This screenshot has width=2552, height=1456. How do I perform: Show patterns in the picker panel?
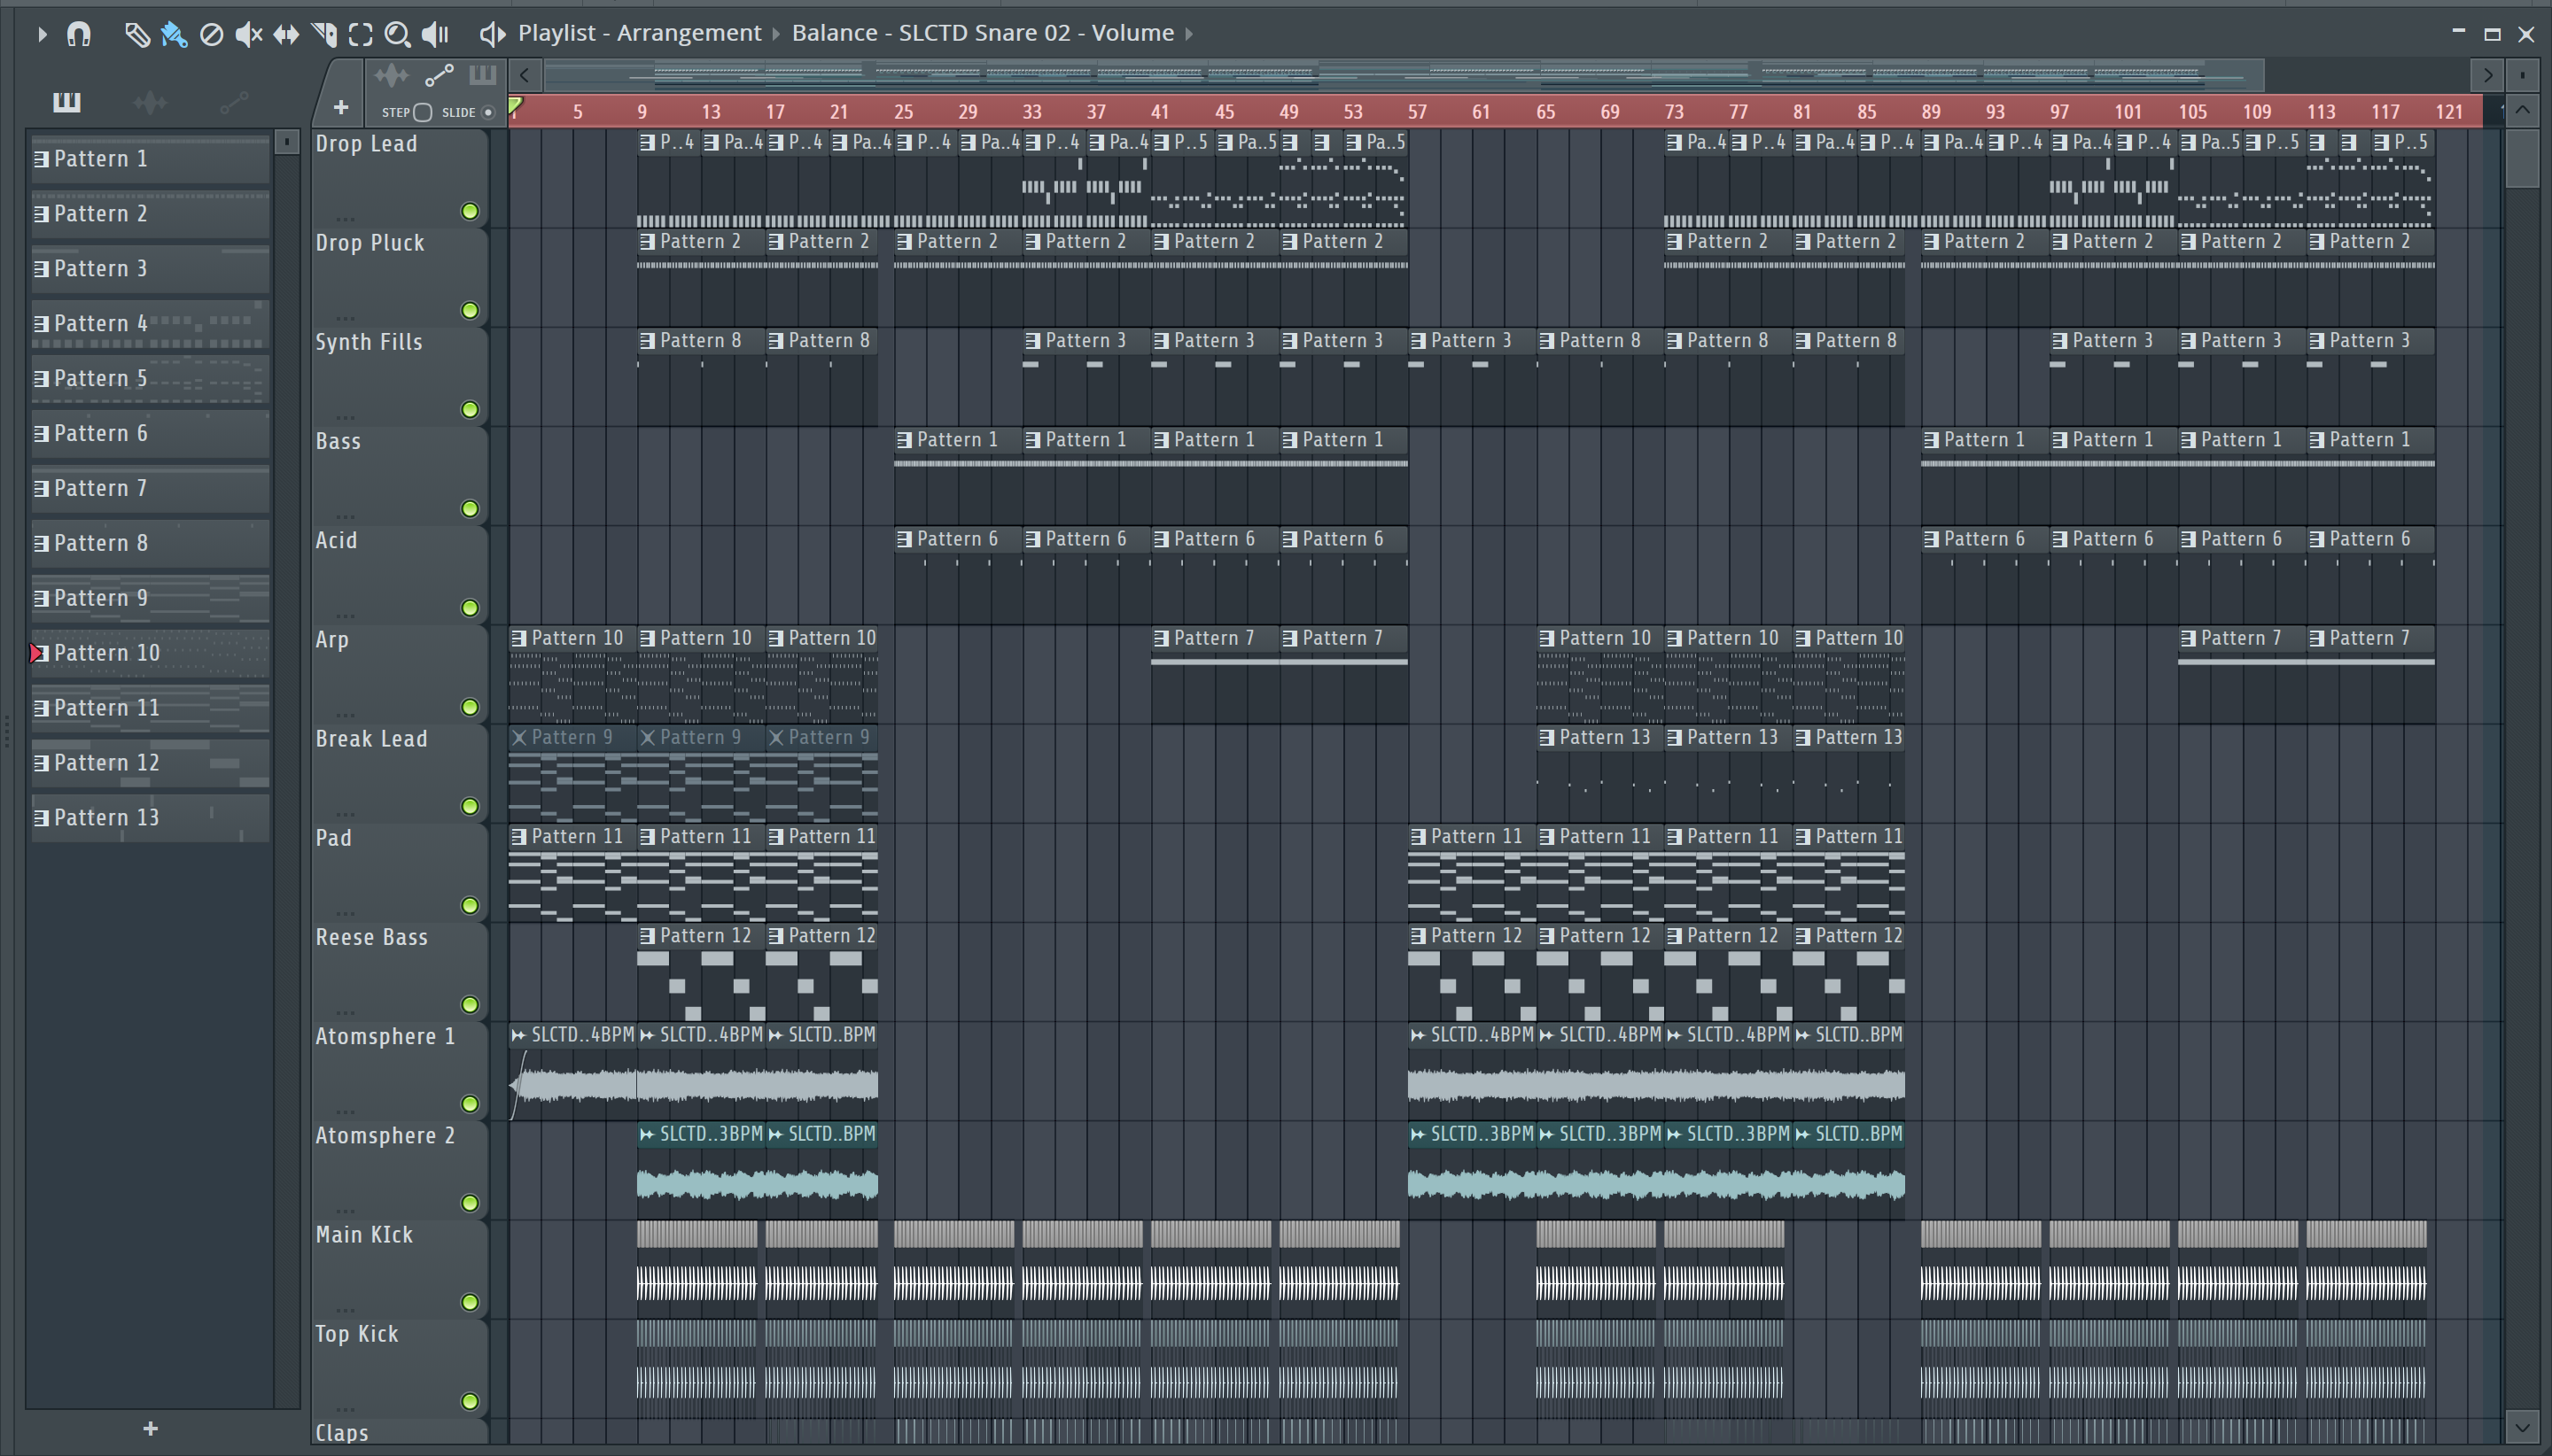pos(67,102)
